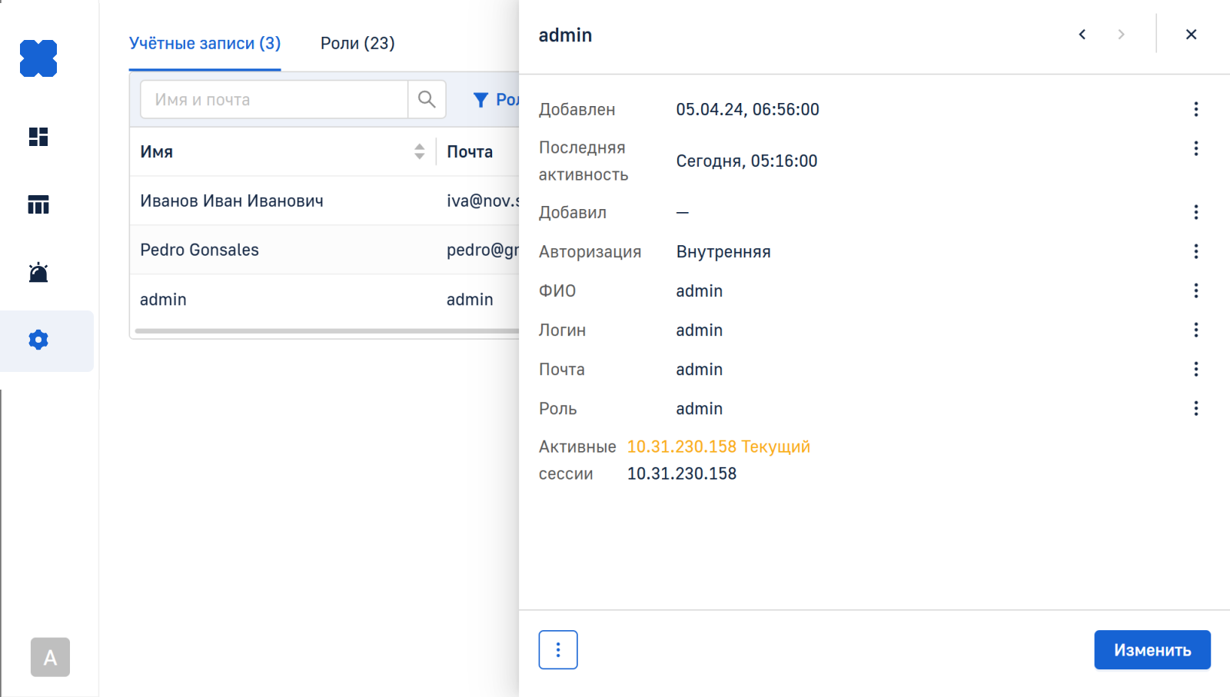Open the dashboard icon in sidebar
The height and width of the screenshot is (697, 1230).
point(38,137)
